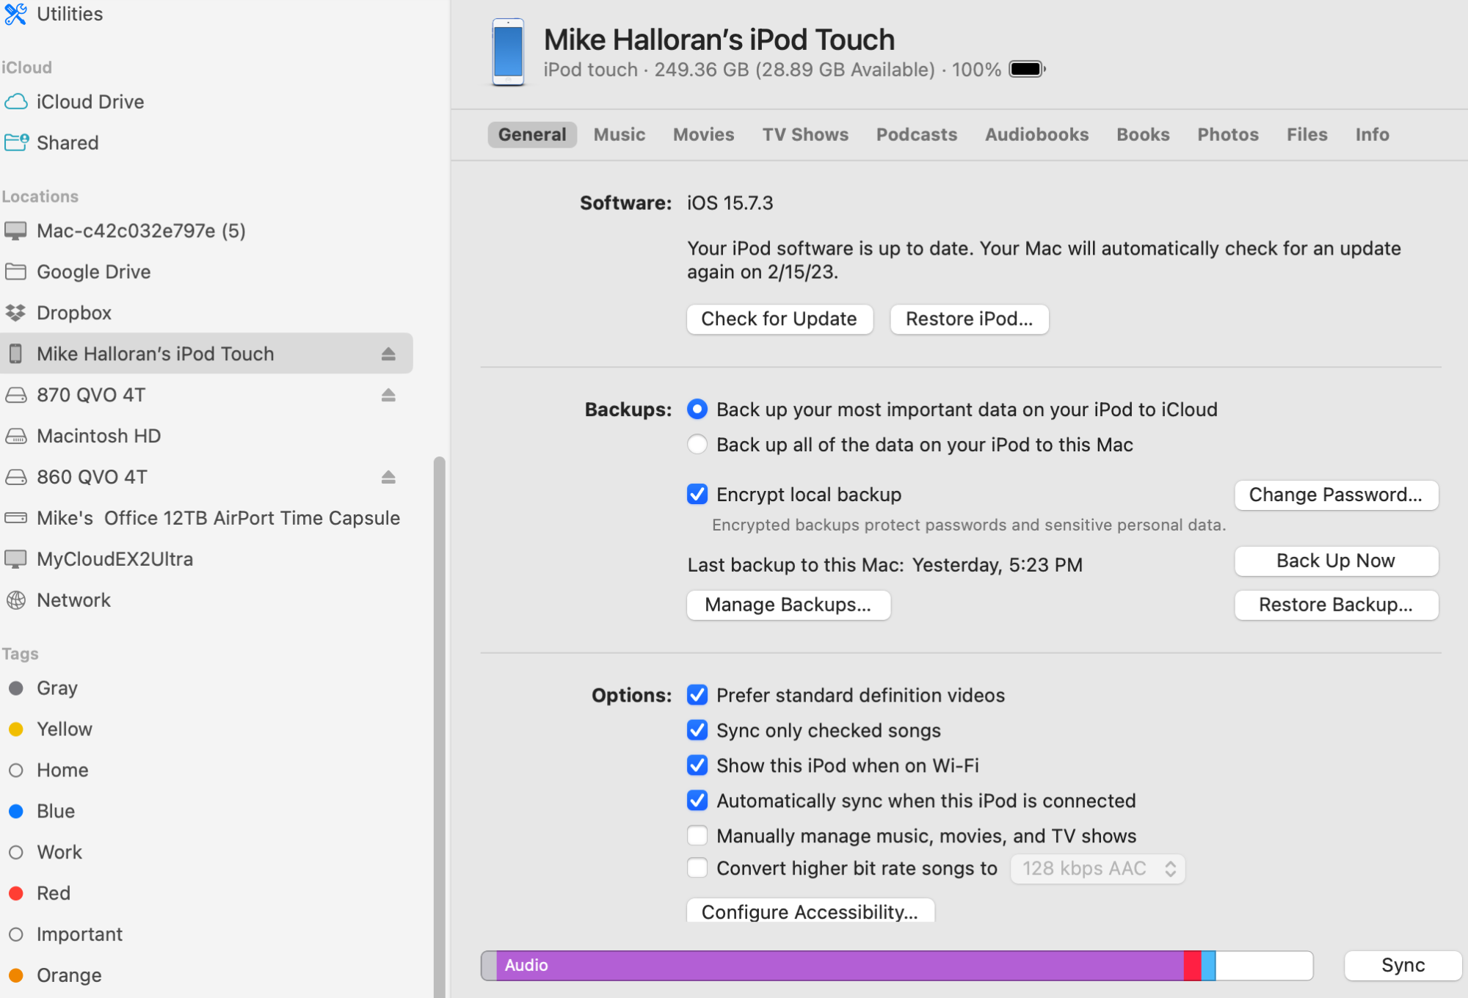Image resolution: width=1468 pixels, height=998 pixels.
Task: Switch to the Music tab
Action: point(619,134)
